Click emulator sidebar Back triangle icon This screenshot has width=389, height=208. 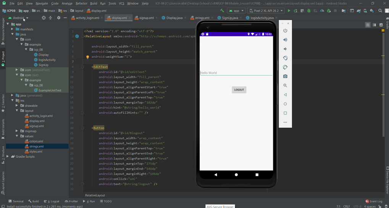(285, 95)
